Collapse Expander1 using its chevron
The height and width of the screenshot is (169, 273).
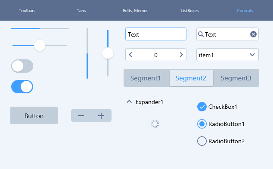point(129,101)
